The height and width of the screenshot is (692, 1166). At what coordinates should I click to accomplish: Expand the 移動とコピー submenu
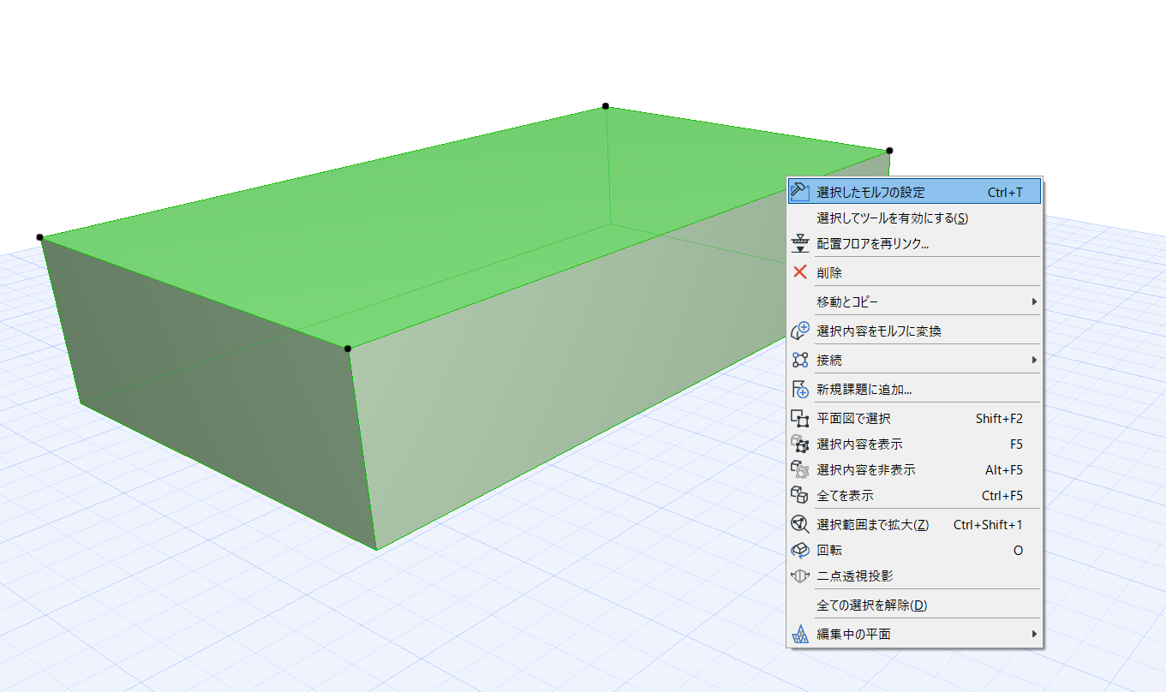click(915, 301)
